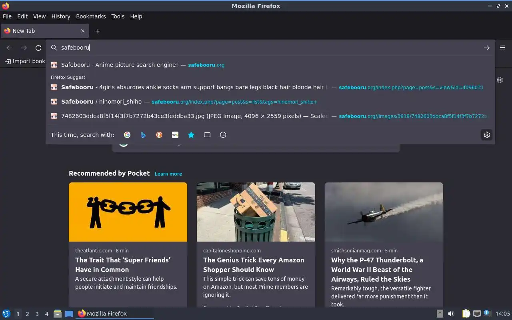Personalize New Tab gear icon

(x=500, y=80)
